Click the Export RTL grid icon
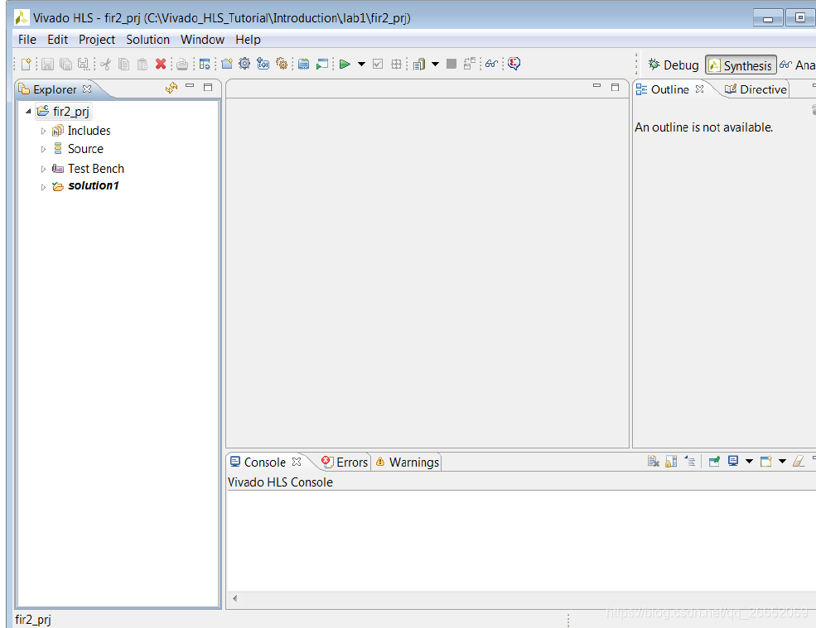Image resolution: width=816 pixels, height=628 pixels. point(397,64)
